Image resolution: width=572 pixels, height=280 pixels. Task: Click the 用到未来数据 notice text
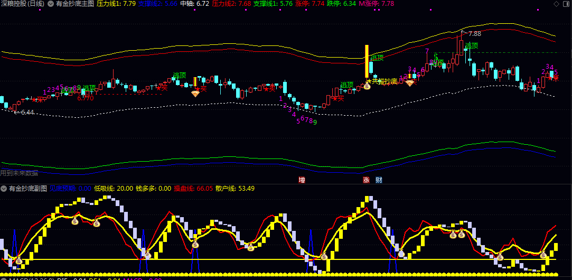19,173
